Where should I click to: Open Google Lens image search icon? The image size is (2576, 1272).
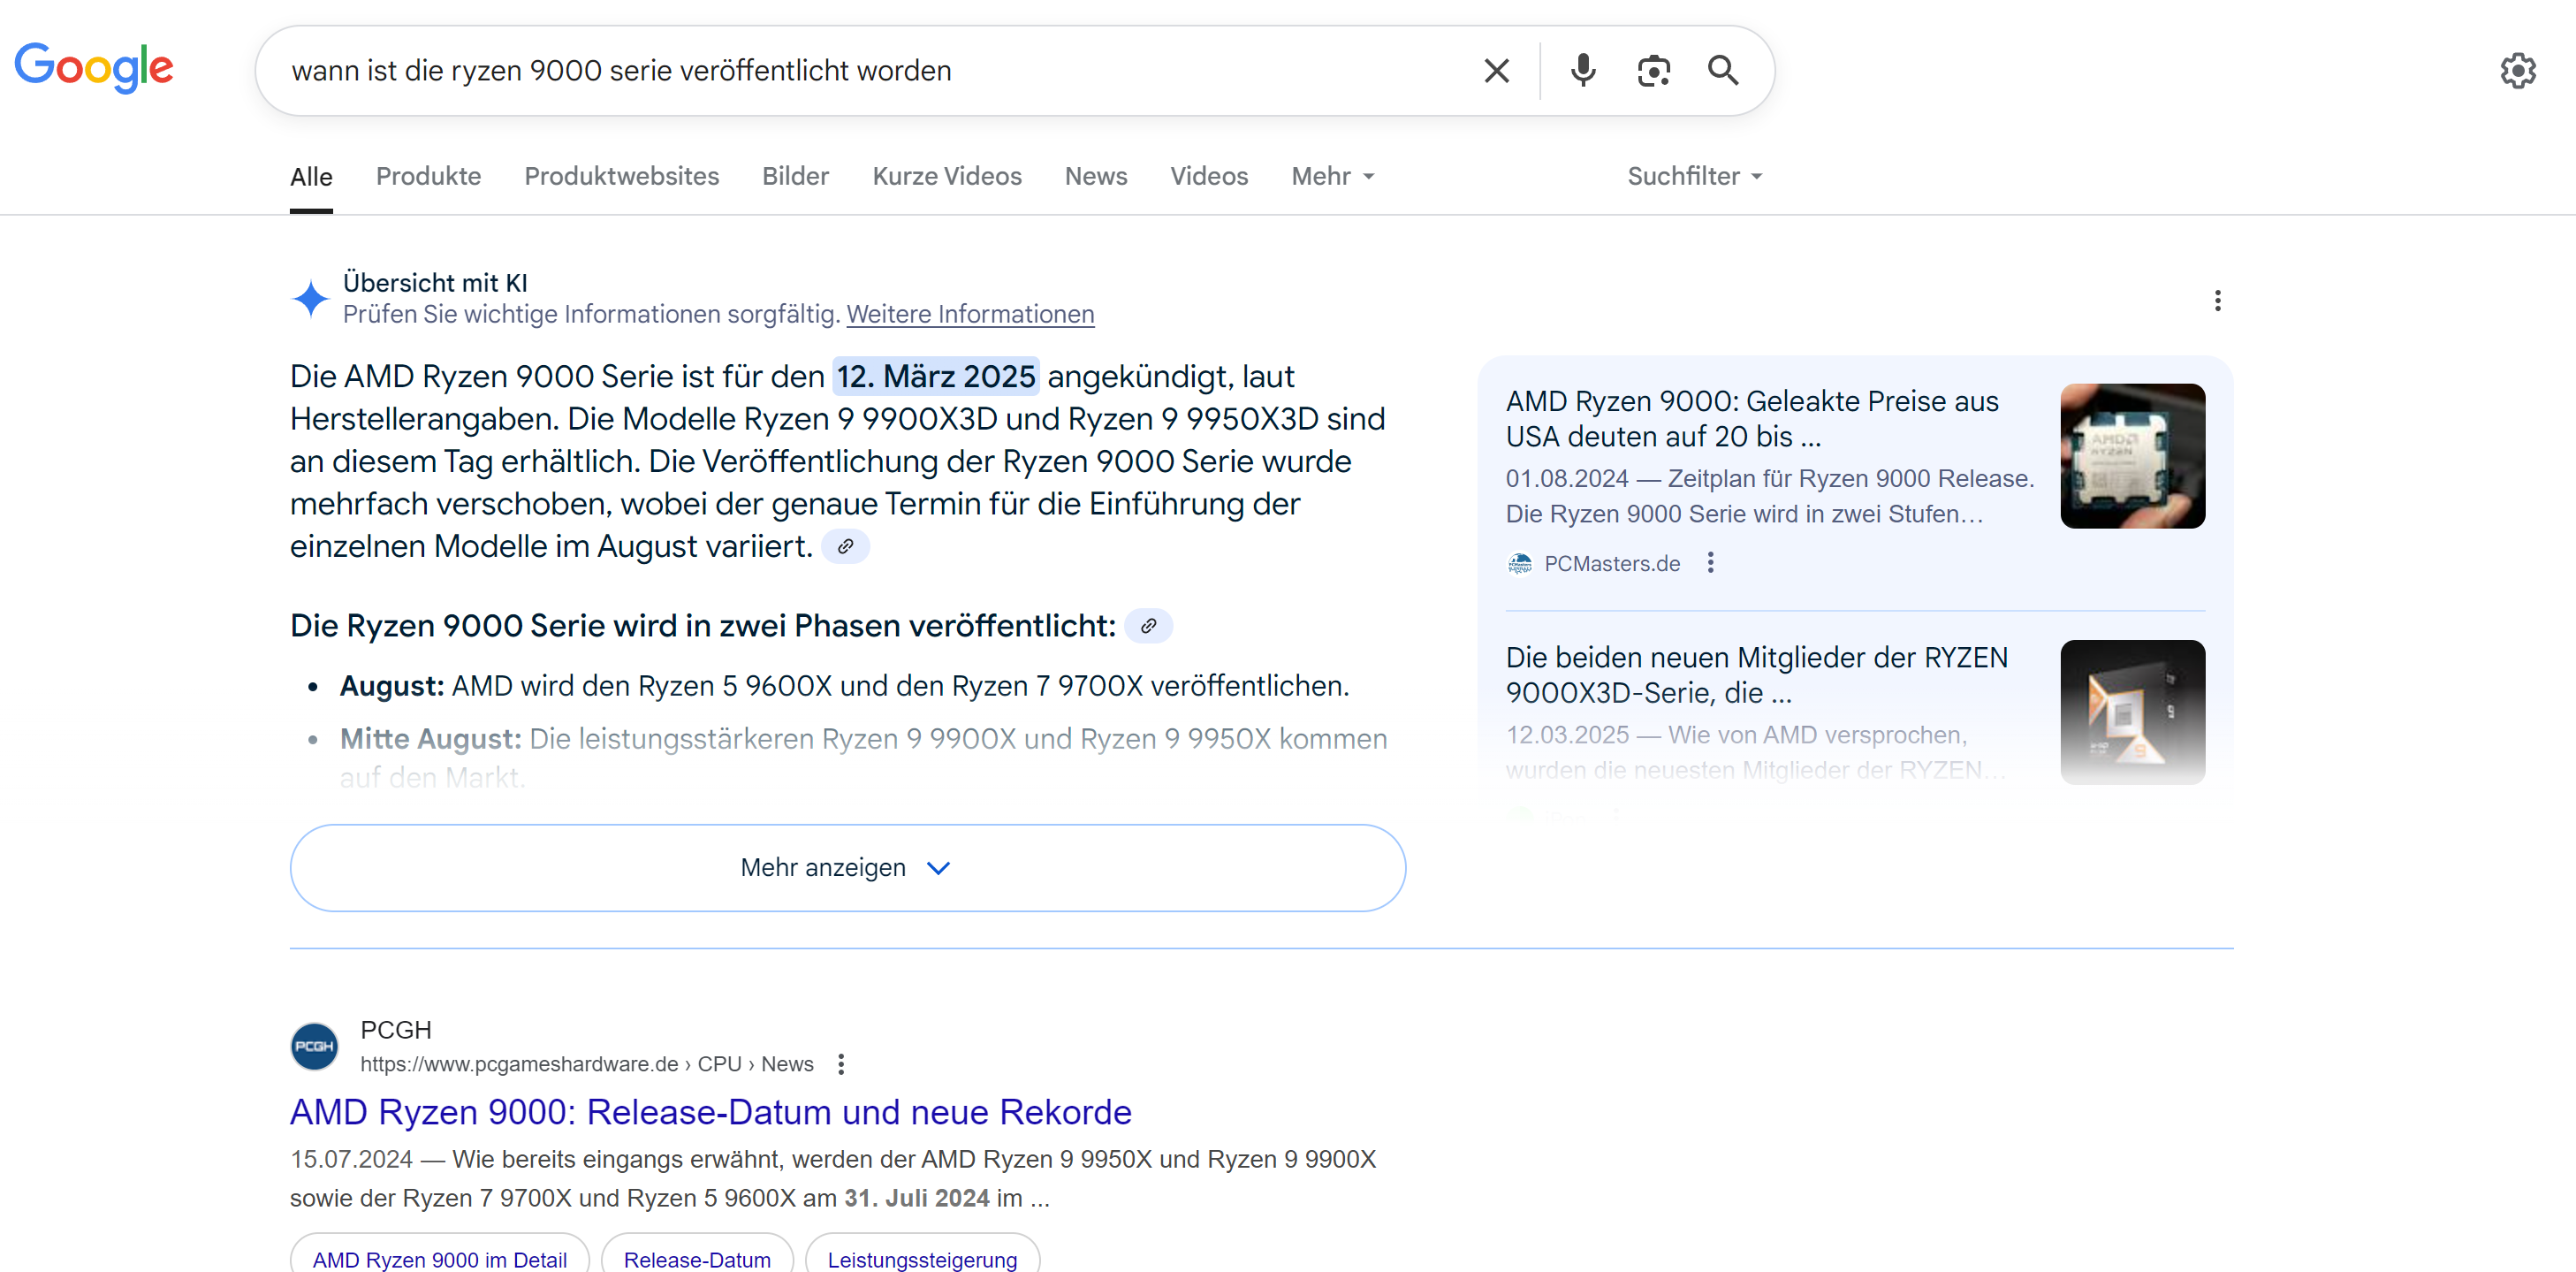[x=1653, y=71]
